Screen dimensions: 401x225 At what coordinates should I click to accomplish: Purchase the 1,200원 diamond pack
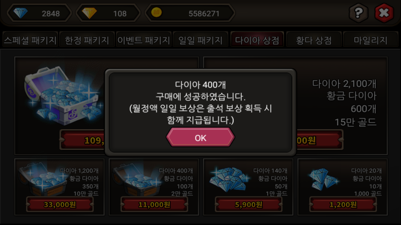click(x=343, y=204)
